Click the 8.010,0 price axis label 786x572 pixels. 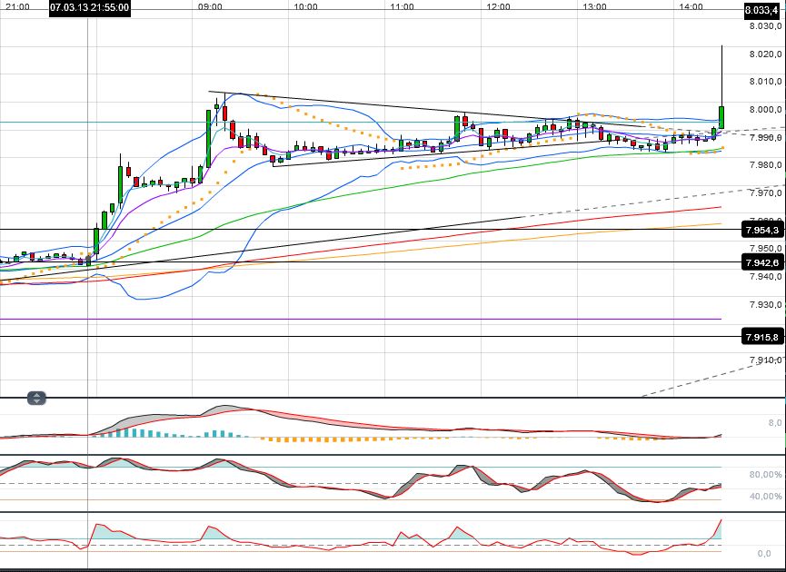[x=765, y=82]
